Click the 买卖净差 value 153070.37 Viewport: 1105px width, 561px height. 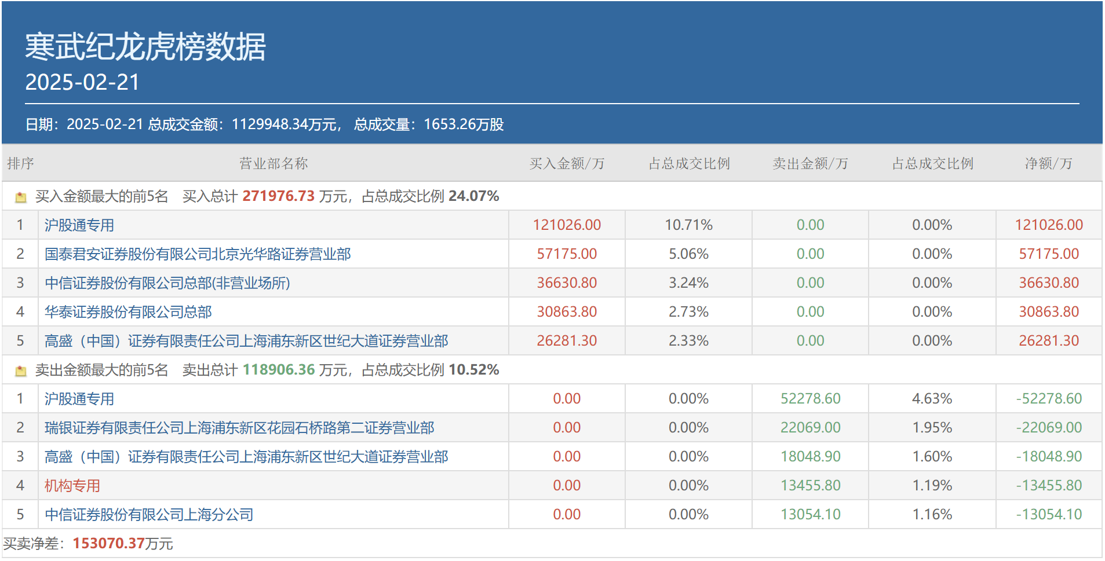[x=108, y=544]
